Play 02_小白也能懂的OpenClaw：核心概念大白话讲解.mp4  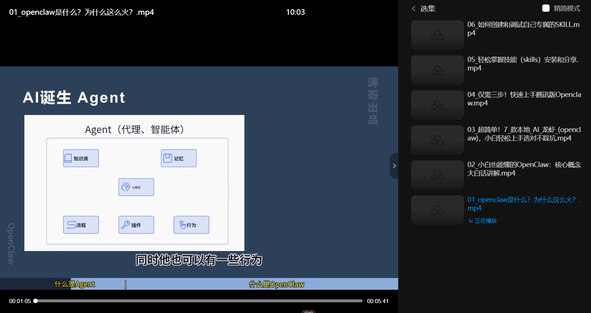click(x=524, y=169)
